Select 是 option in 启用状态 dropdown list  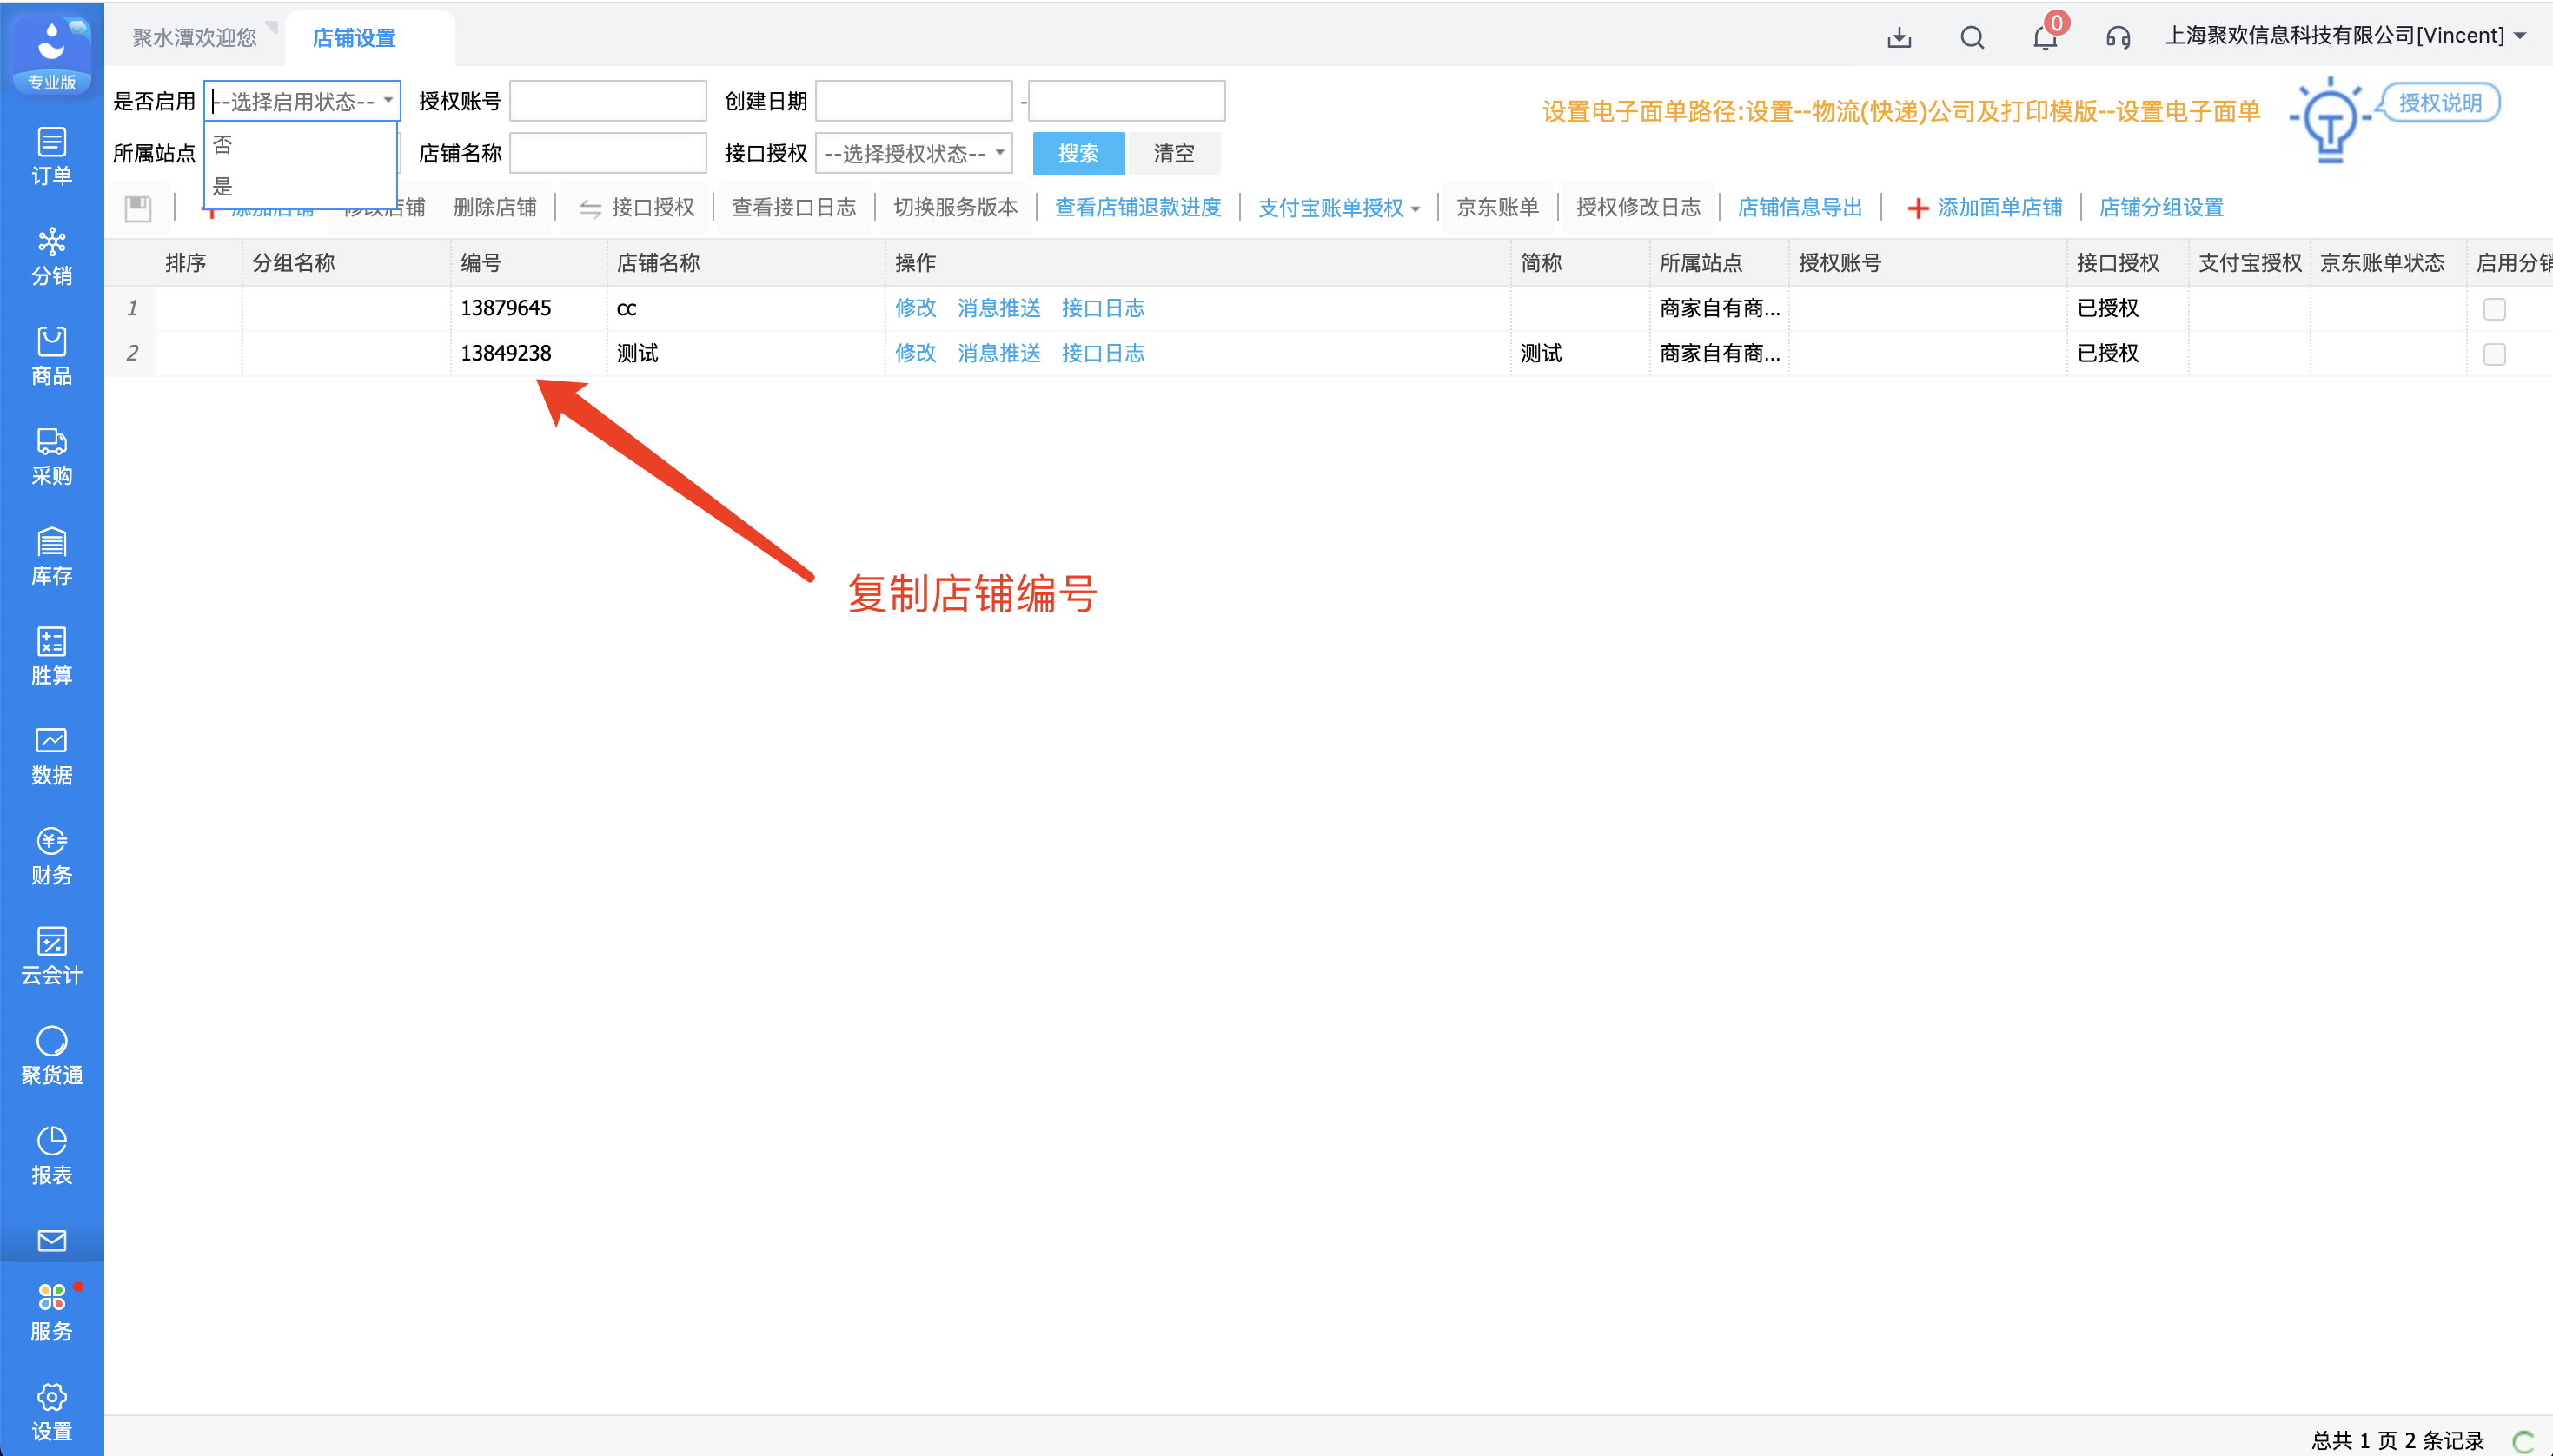223,186
